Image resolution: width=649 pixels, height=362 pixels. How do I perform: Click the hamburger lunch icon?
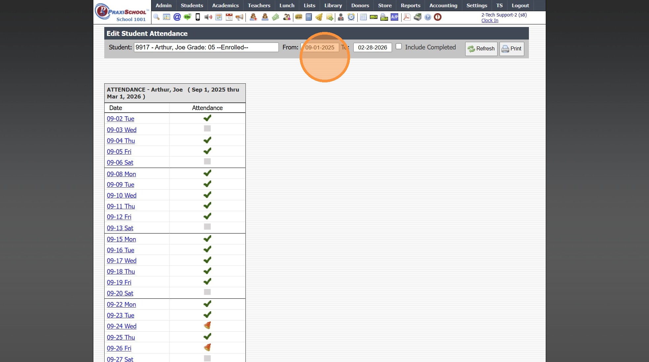coord(299,17)
